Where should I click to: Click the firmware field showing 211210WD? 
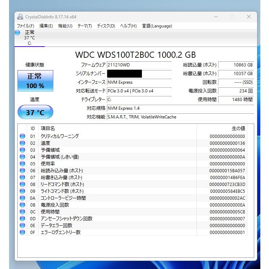(139, 65)
